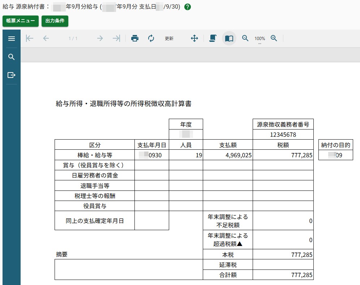The image size is (360, 285).
Task: Switch to continuous scroll page view
Action: tap(213, 38)
